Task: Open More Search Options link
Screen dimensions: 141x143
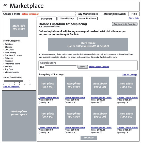Action: [99, 67]
